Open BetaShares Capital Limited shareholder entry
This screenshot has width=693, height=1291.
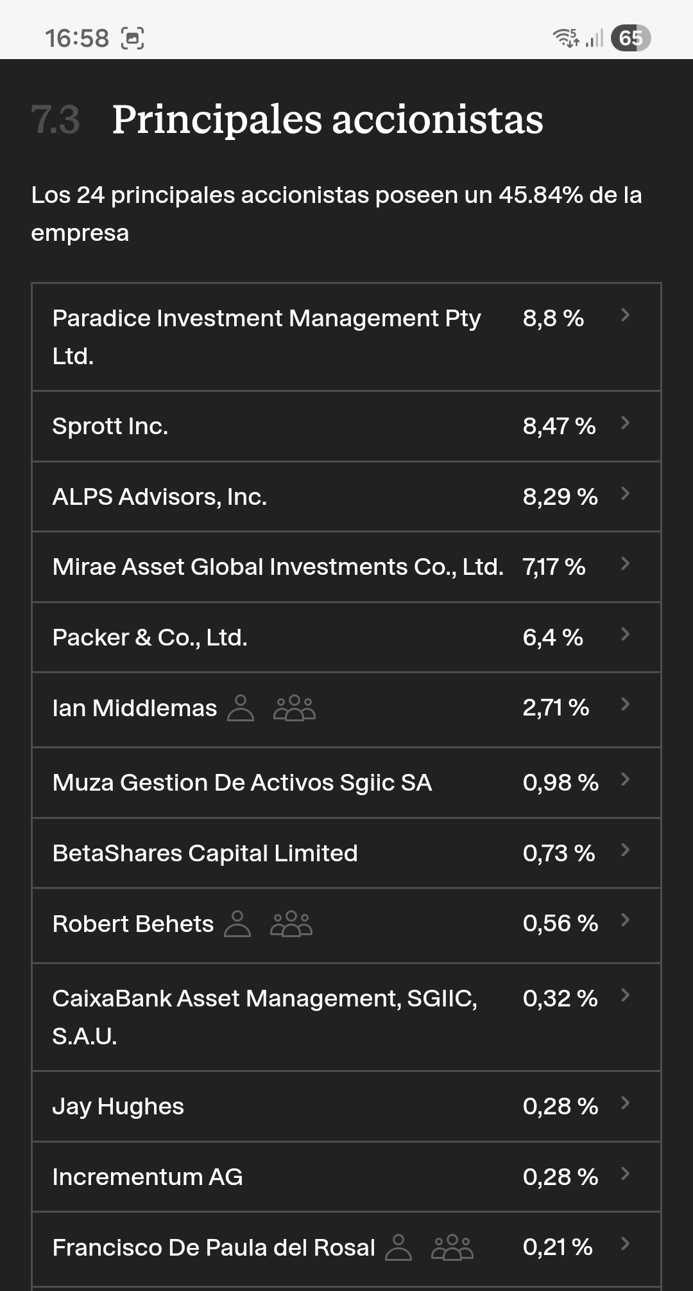pos(346,853)
